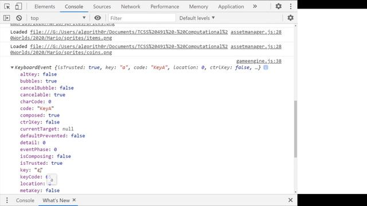Screen dimensions: 367x206
Task: Select the 'metaKey: false' property row
Action: tap(40, 191)
